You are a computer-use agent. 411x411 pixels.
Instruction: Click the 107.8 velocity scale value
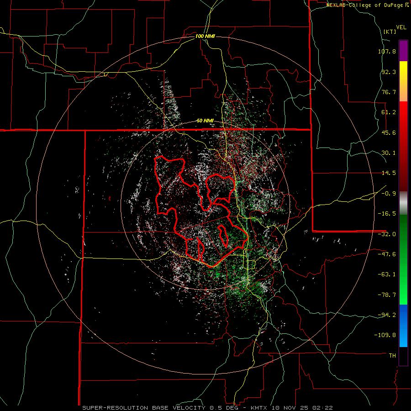387,51
